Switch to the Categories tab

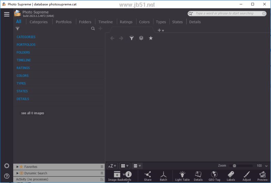click(39, 22)
